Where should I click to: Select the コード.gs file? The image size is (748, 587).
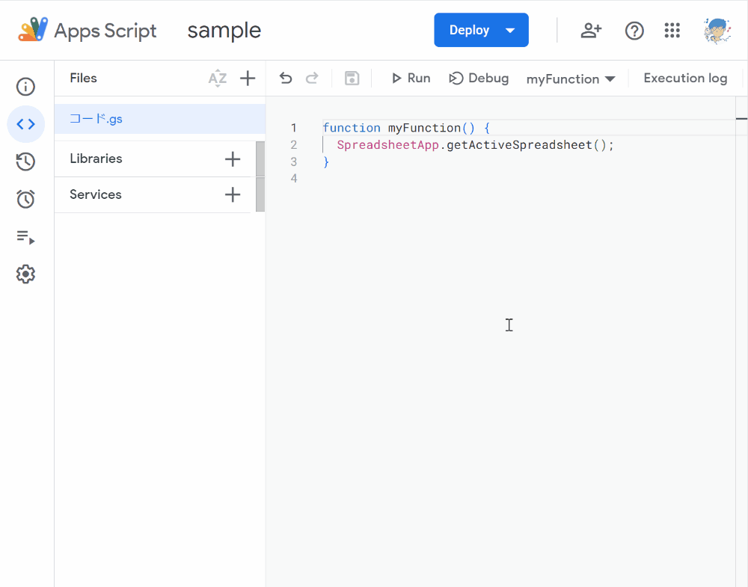[160, 119]
